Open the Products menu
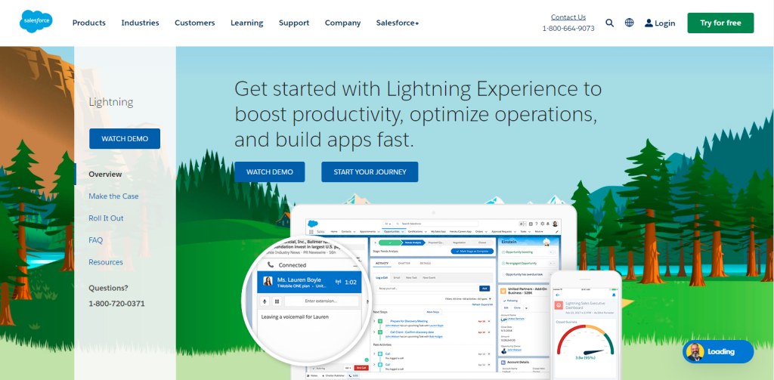774x380 pixels. [x=89, y=23]
